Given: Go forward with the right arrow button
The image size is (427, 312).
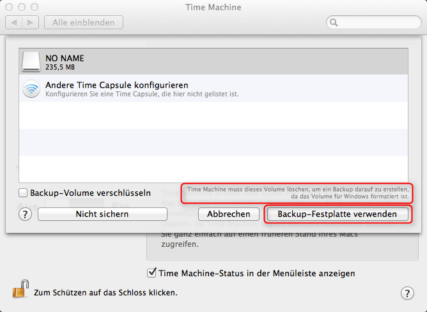Looking at the screenshot, I should click(30, 22).
